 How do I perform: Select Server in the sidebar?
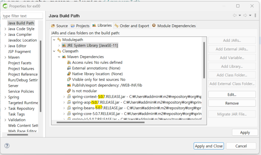pyautogui.click(x=13, y=86)
